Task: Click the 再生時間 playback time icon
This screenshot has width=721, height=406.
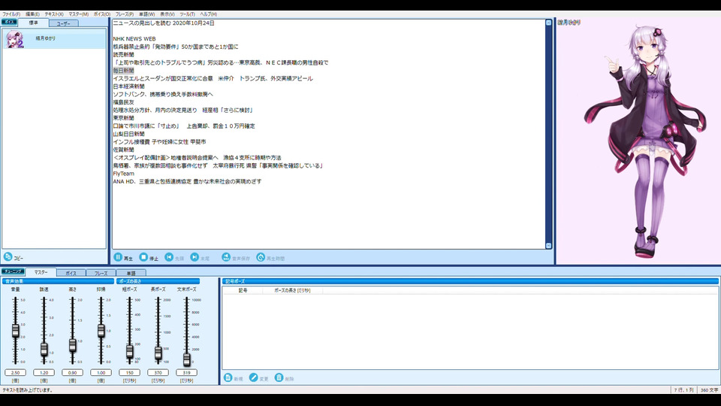Action: pos(261,257)
